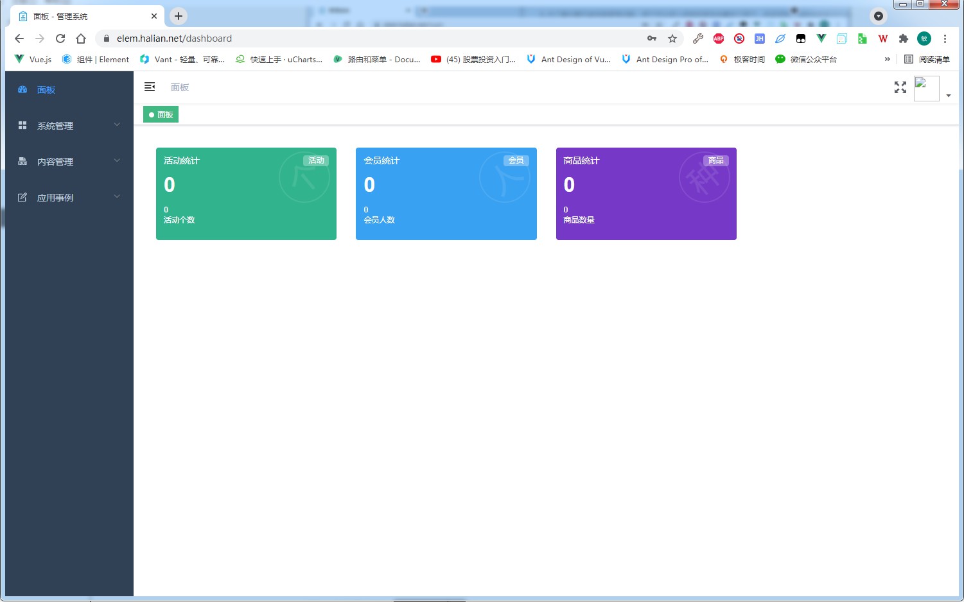Go back with browser back arrow
964x602 pixels.
pyautogui.click(x=19, y=39)
